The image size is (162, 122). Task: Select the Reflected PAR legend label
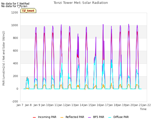(x=75, y=117)
